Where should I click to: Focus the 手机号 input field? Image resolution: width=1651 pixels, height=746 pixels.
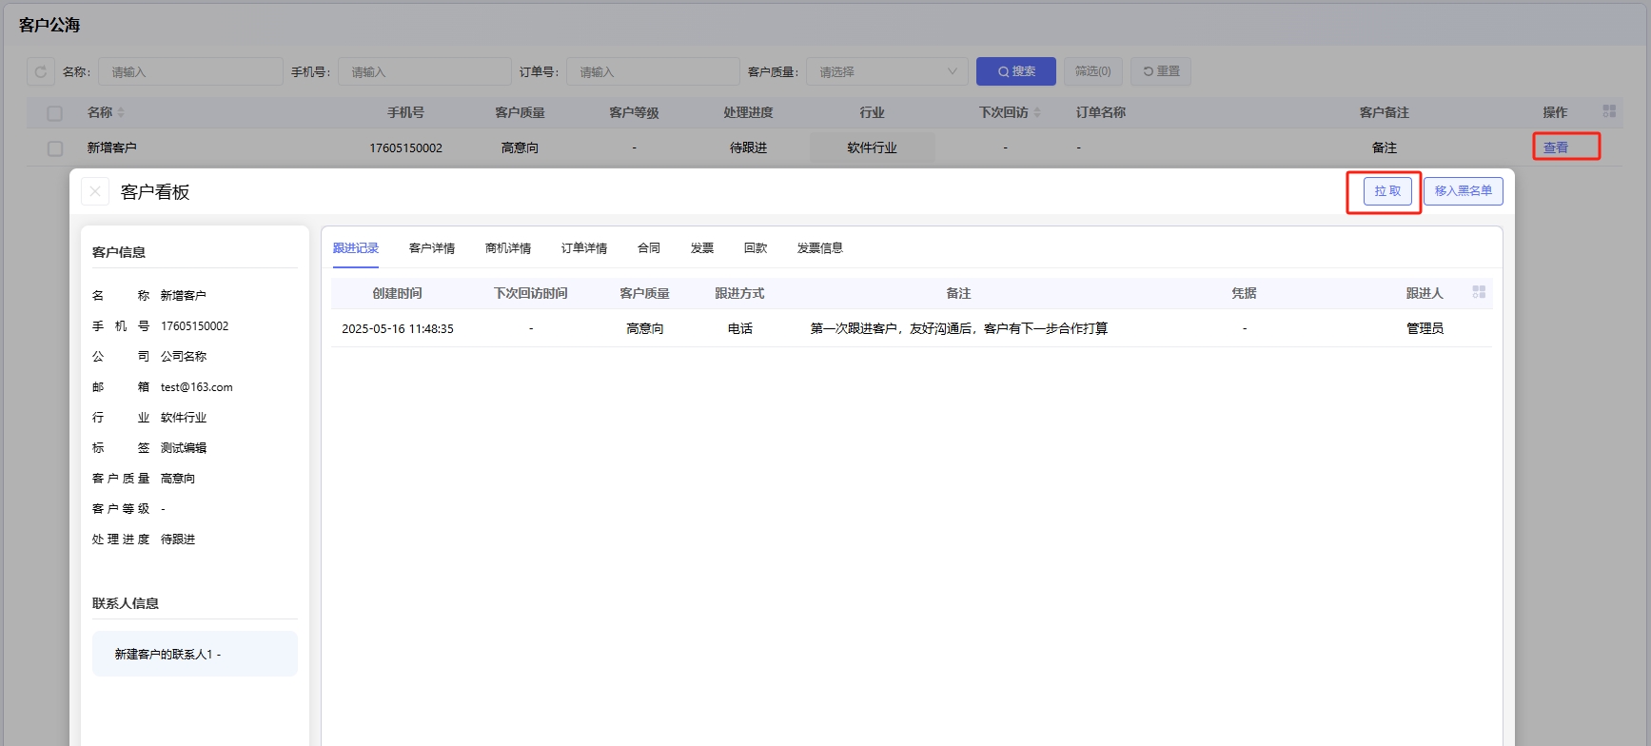click(424, 71)
